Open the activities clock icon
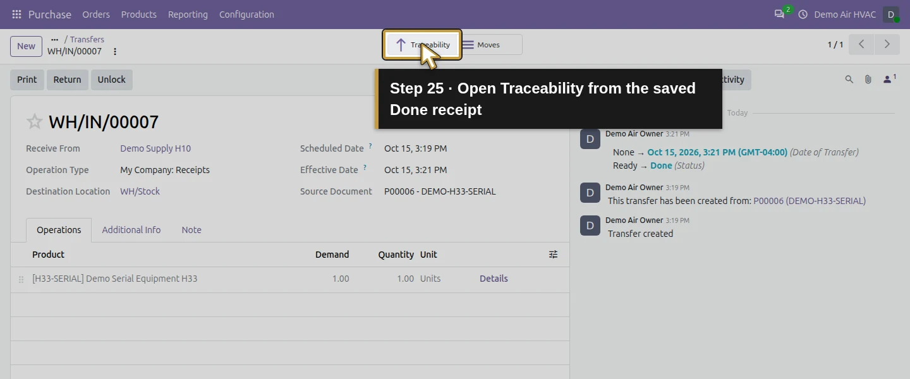The height and width of the screenshot is (379, 910). point(803,15)
